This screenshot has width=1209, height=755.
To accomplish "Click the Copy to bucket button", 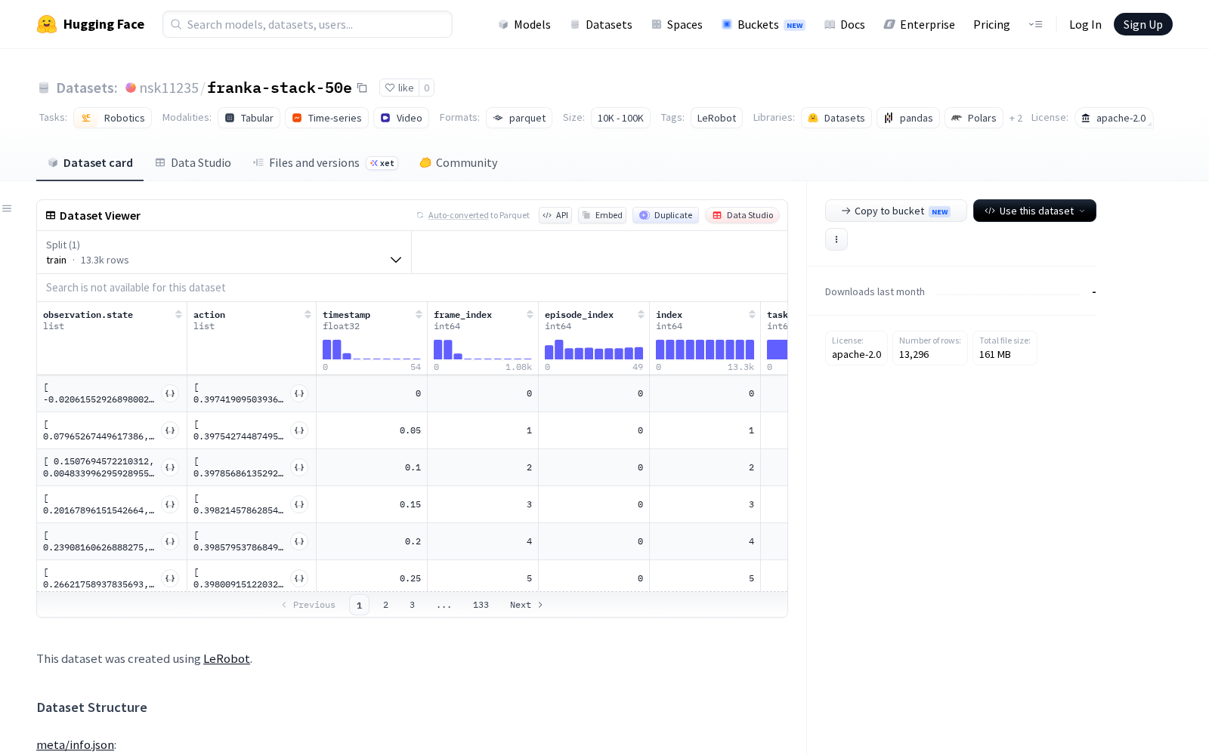I will (896, 211).
